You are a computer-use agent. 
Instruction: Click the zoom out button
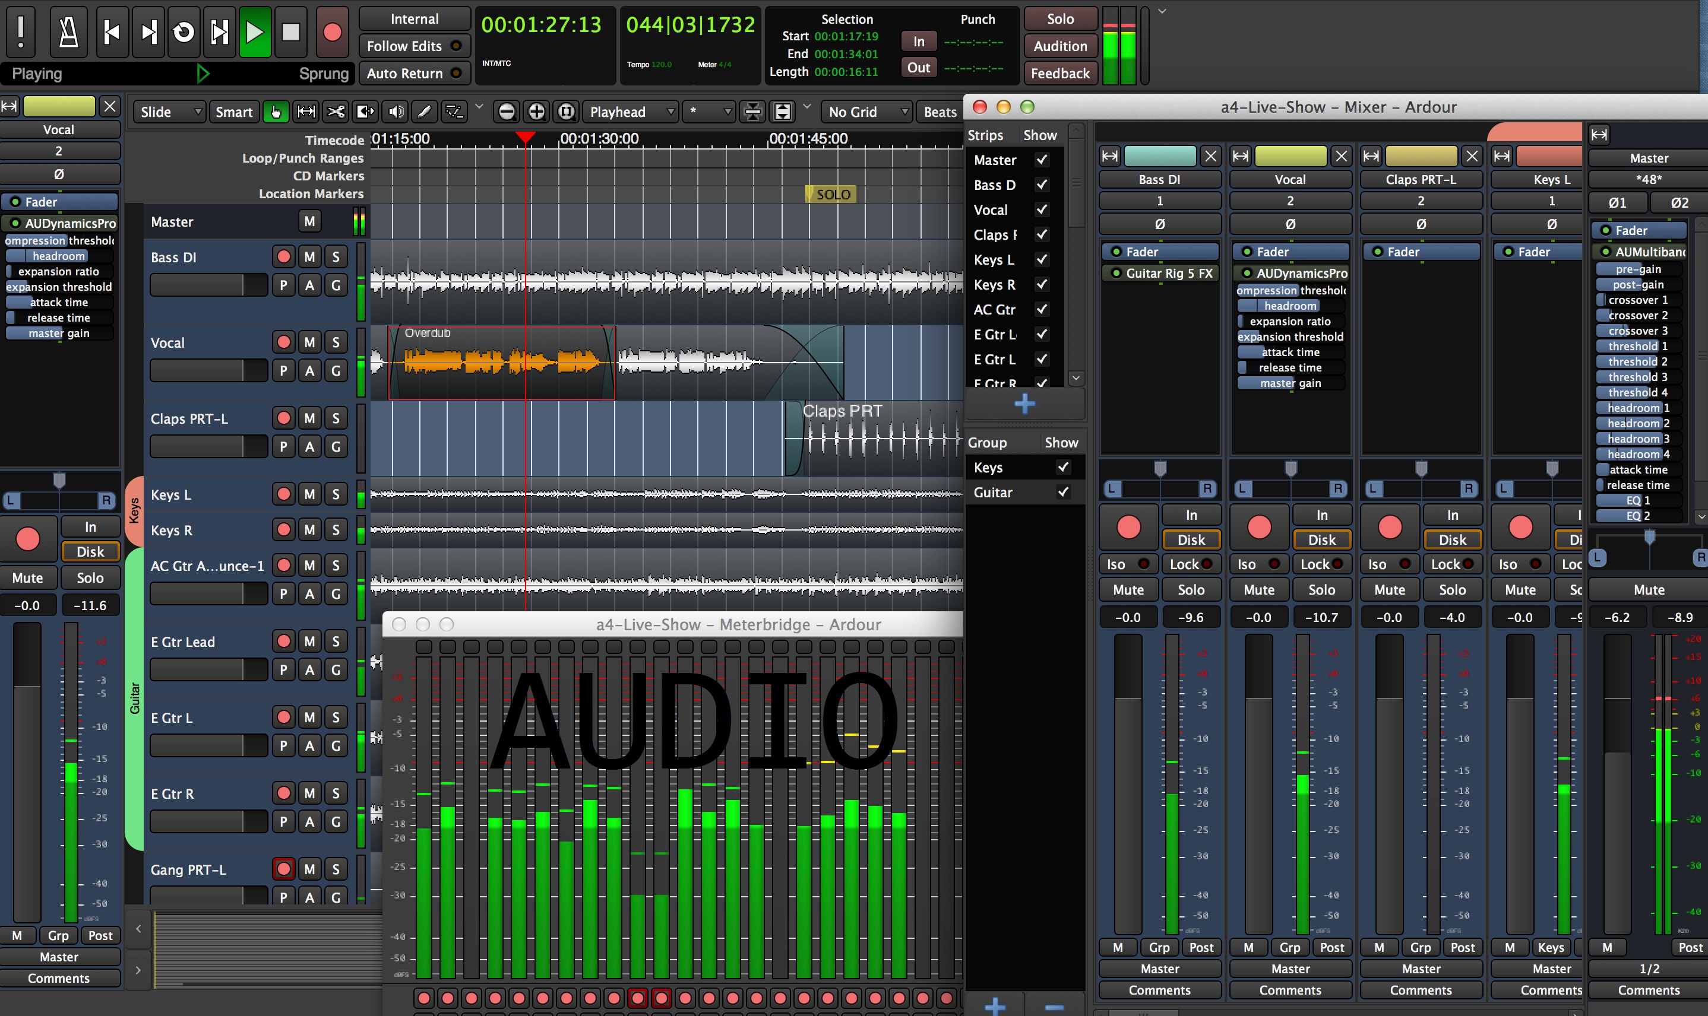pos(507,112)
